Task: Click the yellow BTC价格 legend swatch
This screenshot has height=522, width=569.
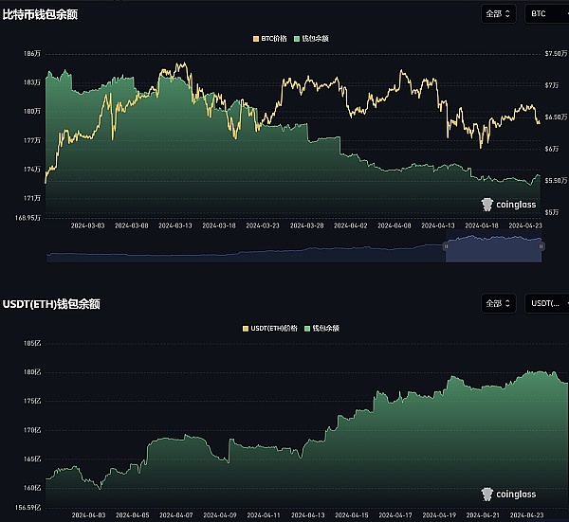Action: (x=254, y=39)
